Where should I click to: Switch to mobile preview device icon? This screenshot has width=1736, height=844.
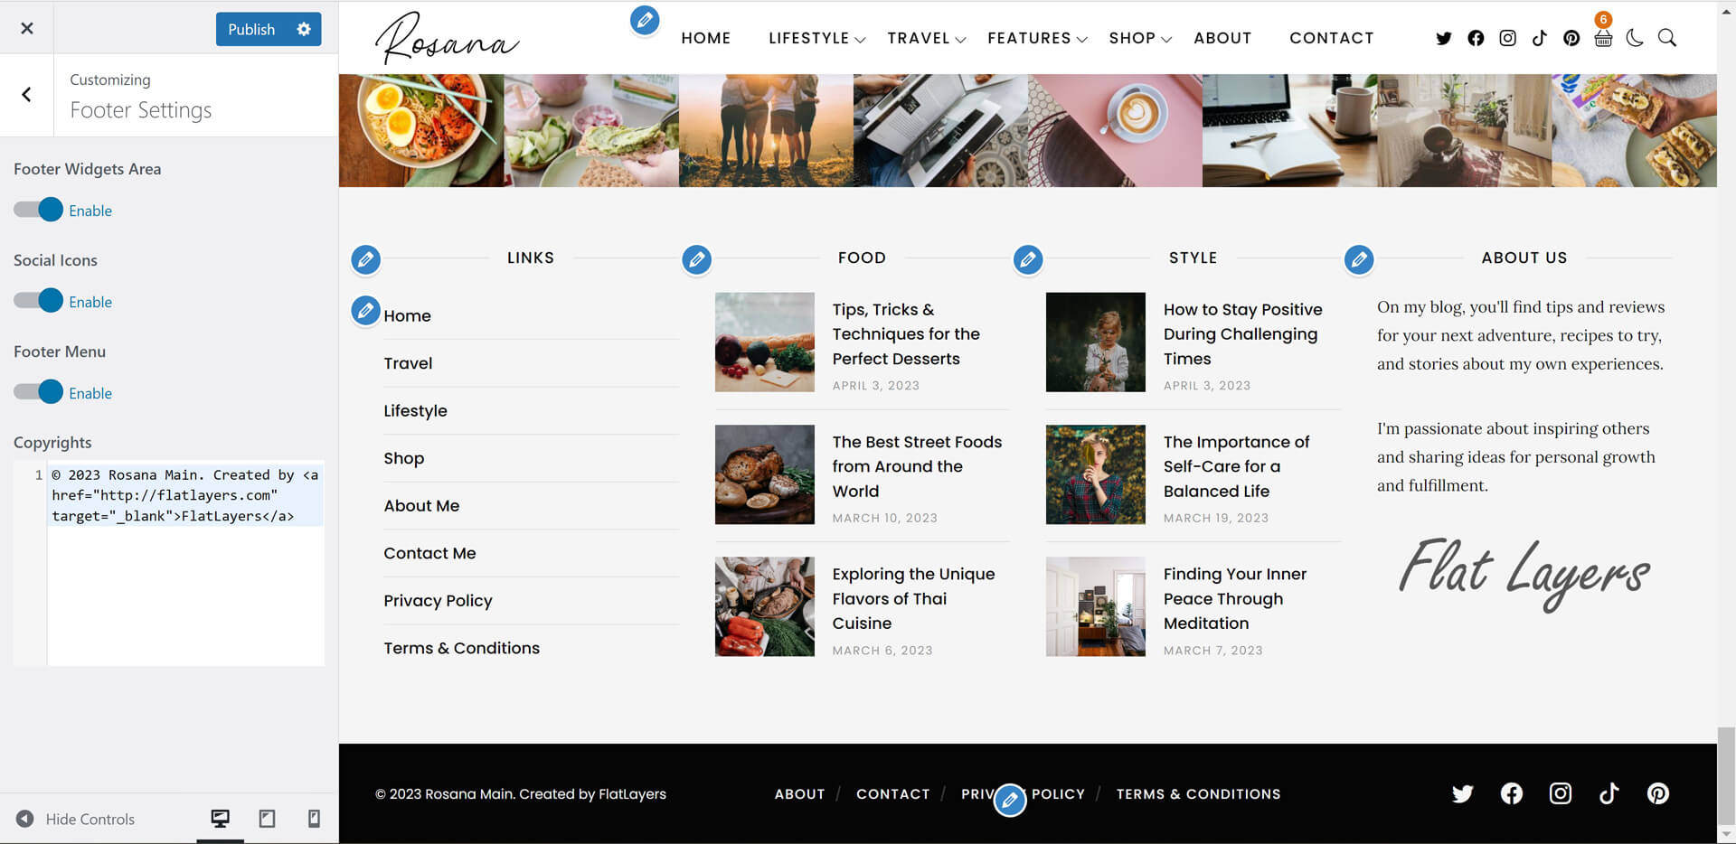click(314, 819)
